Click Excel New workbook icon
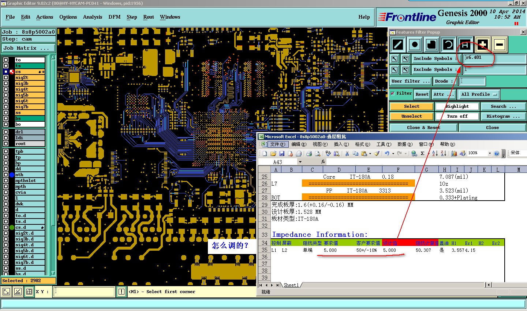Image resolution: width=527 pixels, height=311 pixels. click(265, 153)
